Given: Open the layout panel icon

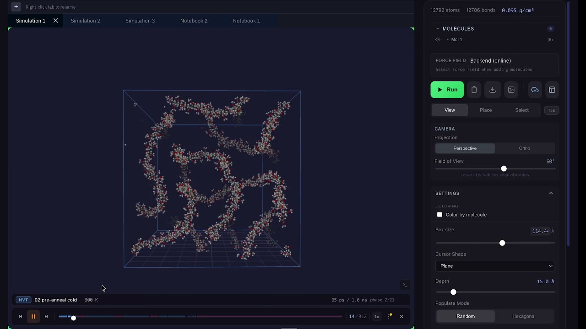Looking at the screenshot, I should (552, 90).
